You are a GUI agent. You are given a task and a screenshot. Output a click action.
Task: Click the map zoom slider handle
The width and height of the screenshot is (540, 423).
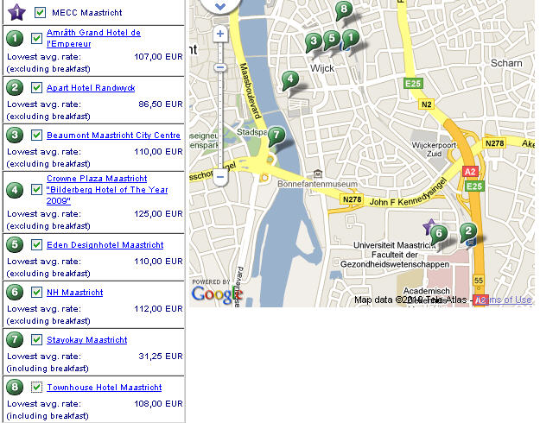pos(220,66)
